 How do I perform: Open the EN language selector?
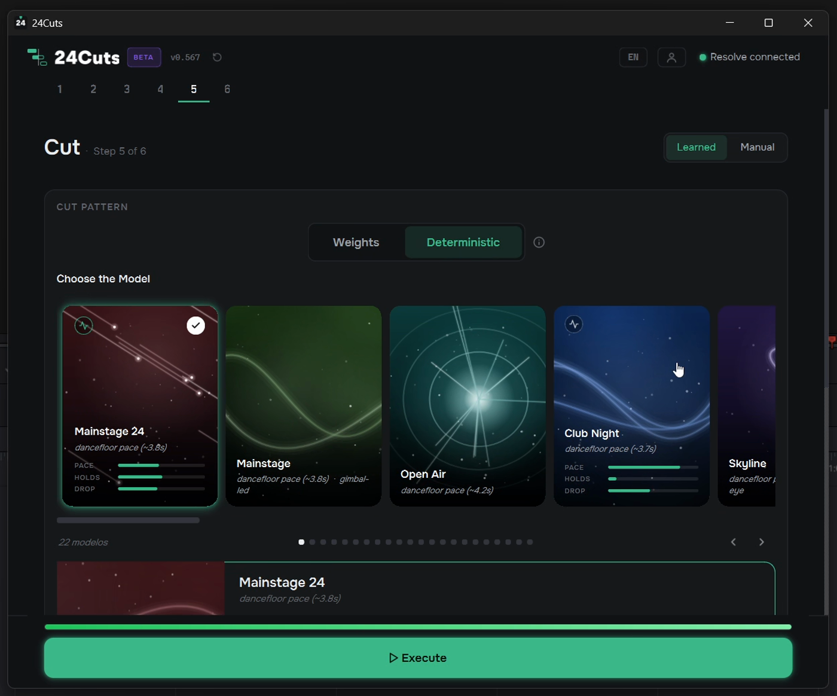[x=633, y=57]
